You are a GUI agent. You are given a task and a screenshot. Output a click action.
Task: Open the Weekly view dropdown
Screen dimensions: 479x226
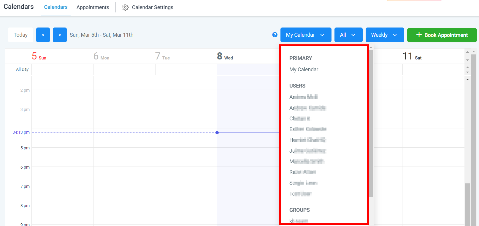[384, 35]
